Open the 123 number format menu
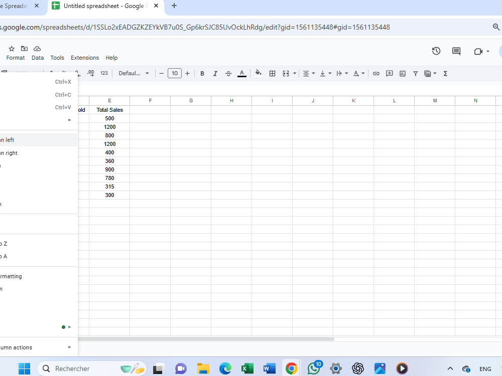The height and width of the screenshot is (376, 502). (104, 73)
